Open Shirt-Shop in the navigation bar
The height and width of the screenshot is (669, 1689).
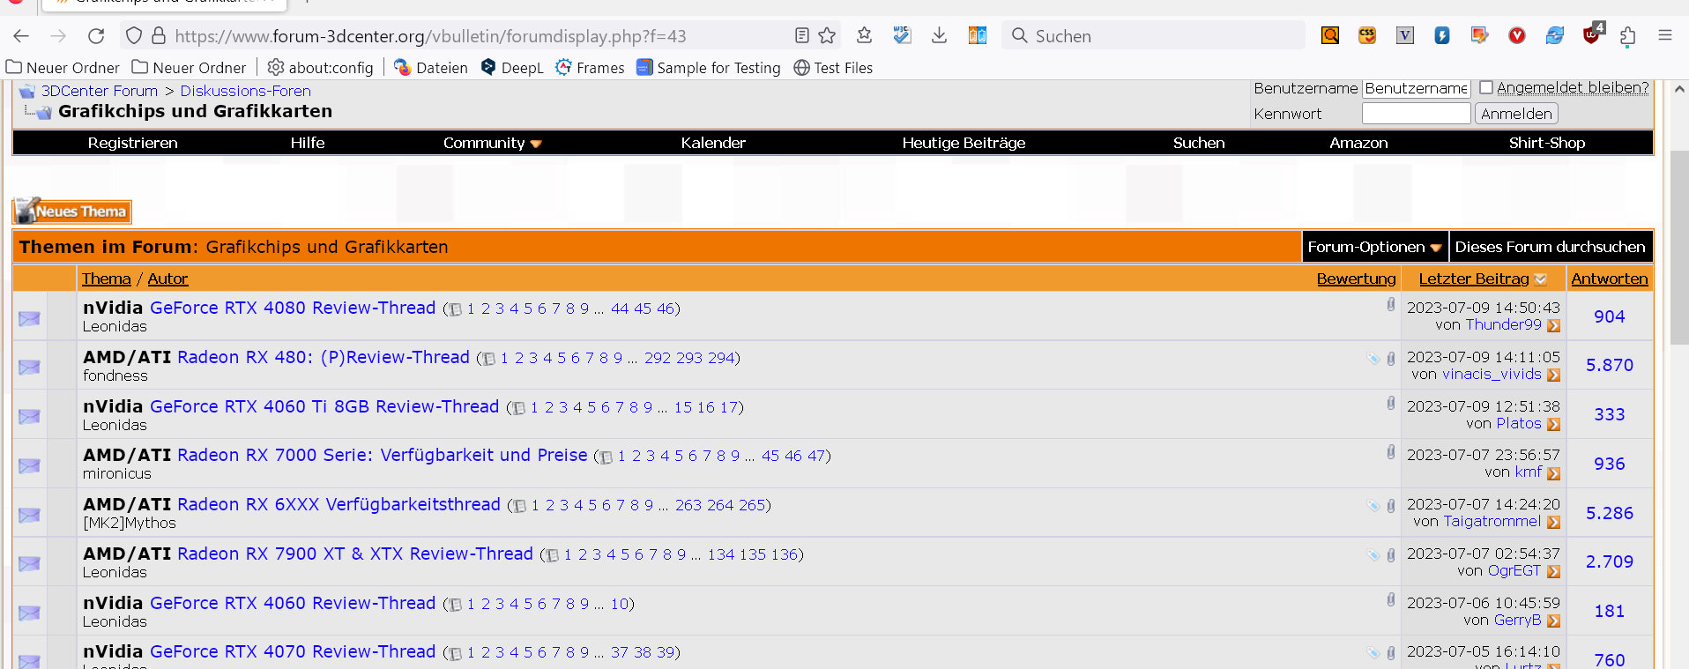[1547, 143]
